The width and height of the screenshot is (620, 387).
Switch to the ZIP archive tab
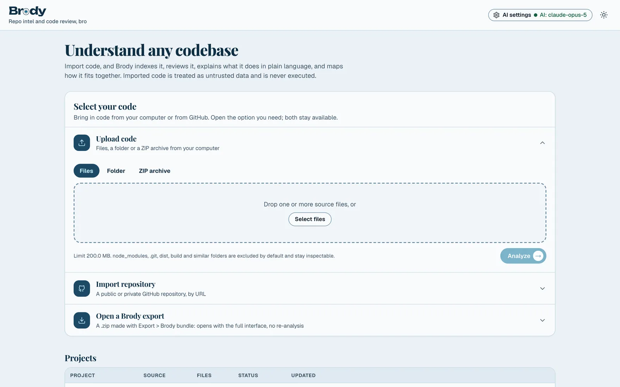coord(155,171)
